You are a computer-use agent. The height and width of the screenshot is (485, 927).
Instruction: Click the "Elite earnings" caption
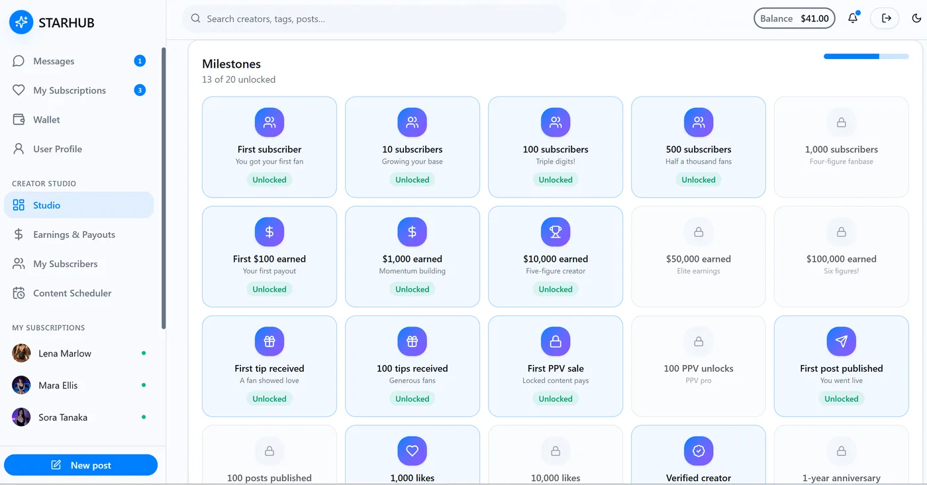699,271
